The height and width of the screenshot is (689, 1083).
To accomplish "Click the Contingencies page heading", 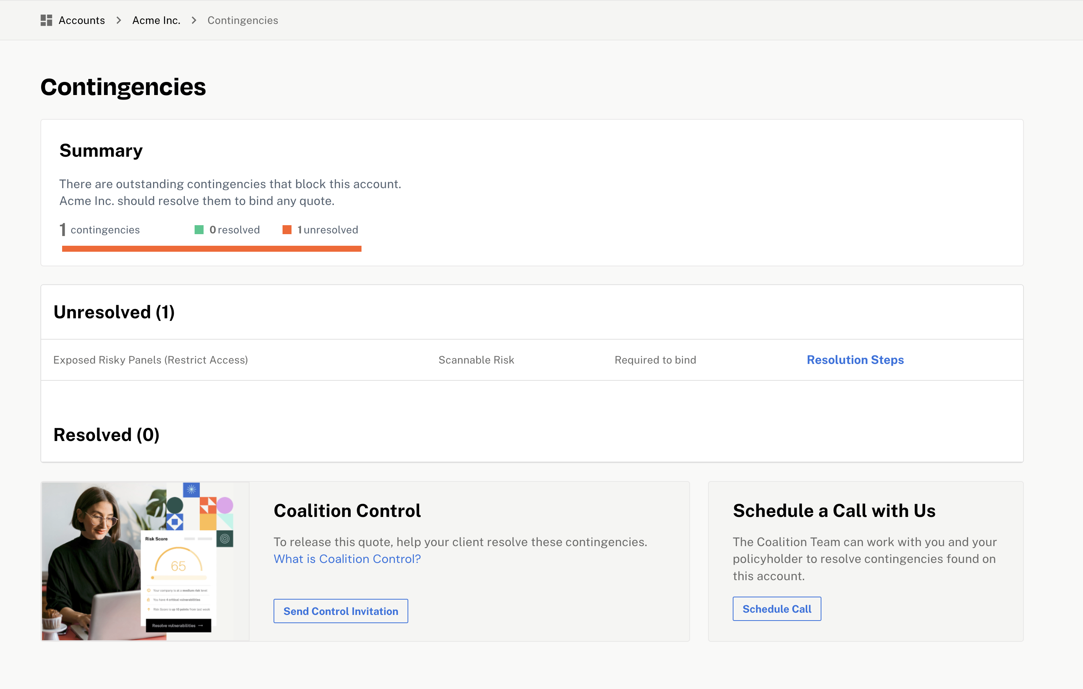I will pos(123,87).
